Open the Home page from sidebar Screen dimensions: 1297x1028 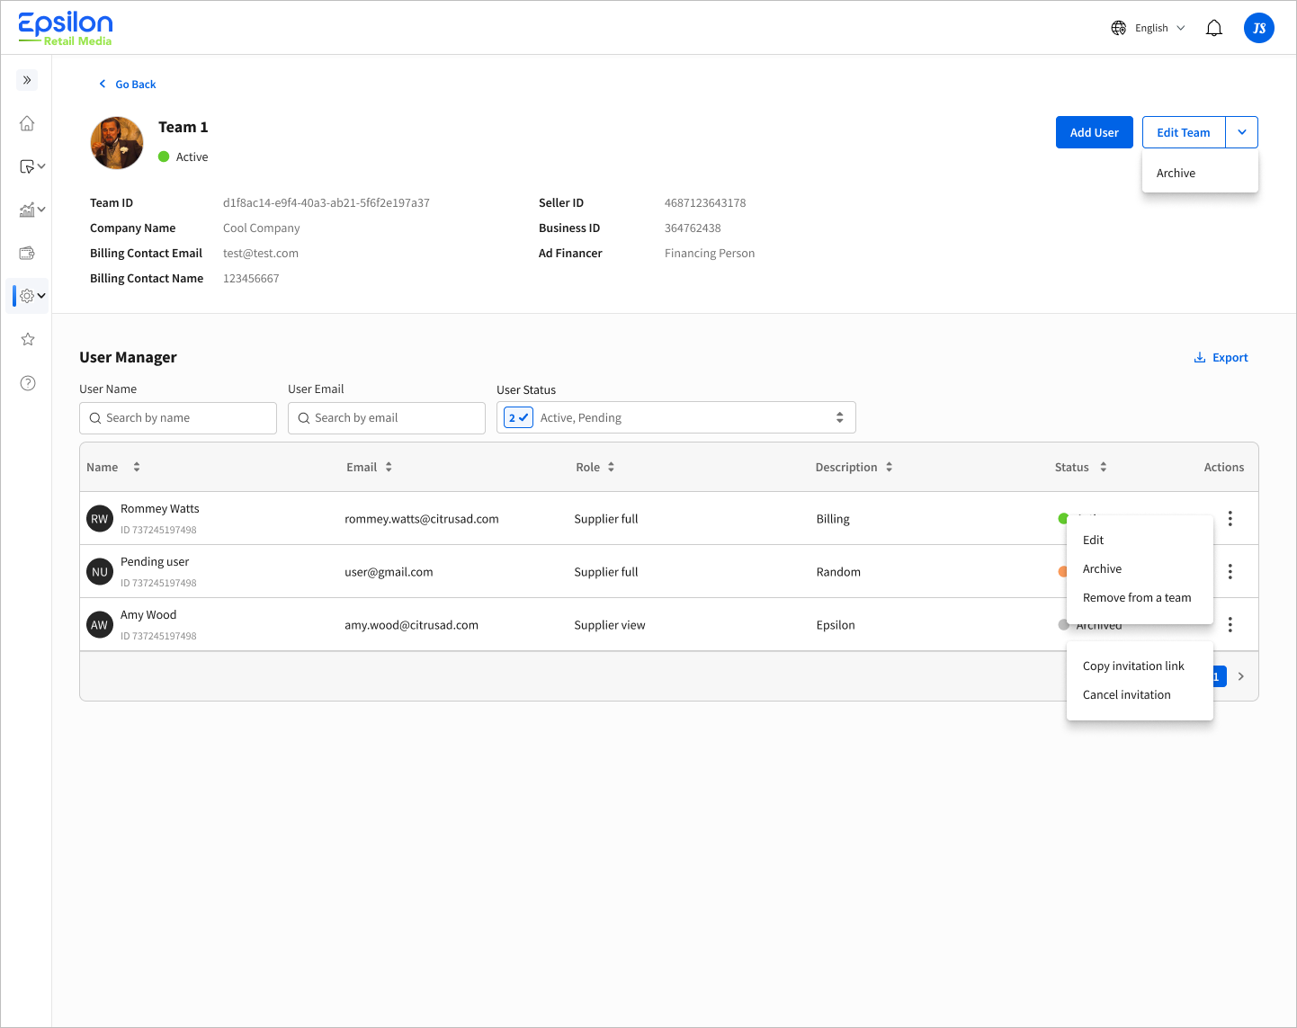[26, 123]
